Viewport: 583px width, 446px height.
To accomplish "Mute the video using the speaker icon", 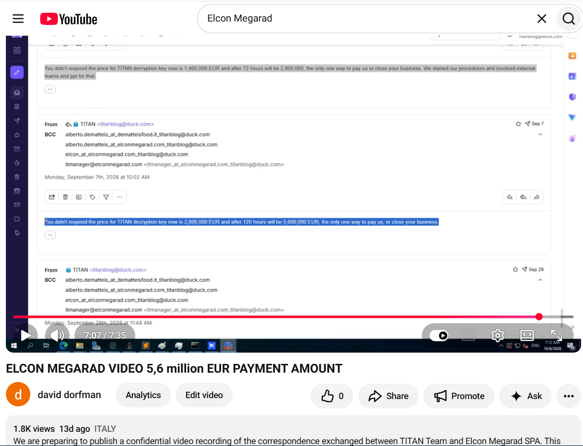I will 57,335.
